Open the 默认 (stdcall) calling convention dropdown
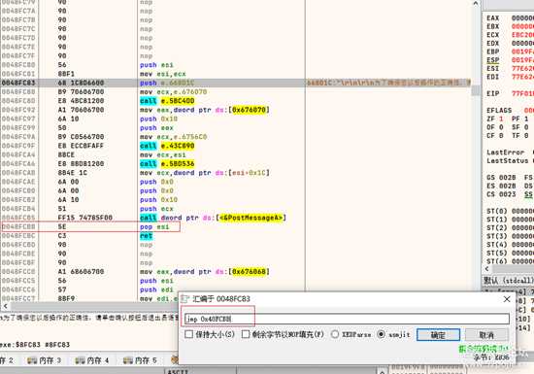Viewport: 534px width, 374px height. pyautogui.click(x=509, y=281)
